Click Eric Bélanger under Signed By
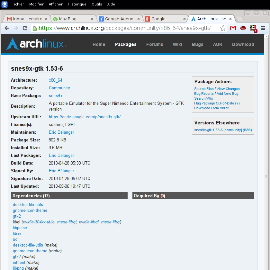Viewport: 270px width, 270px height. [61, 171]
